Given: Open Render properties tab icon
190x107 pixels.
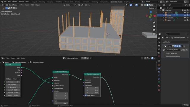Looking at the screenshot, I should coord(159,43).
